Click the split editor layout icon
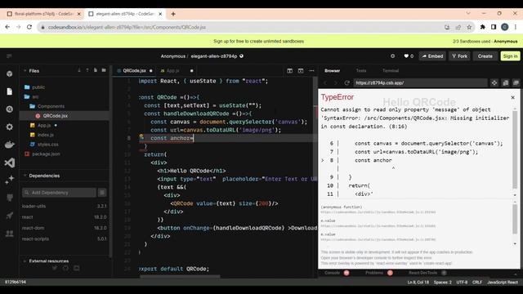 (289, 71)
